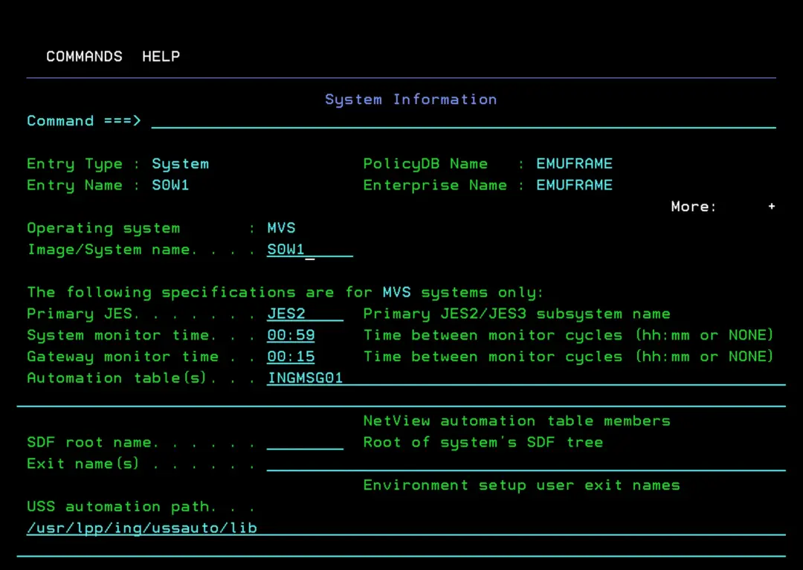803x570 pixels.
Task: Click the 'PolicyDB Name' label
Action: click(x=425, y=164)
